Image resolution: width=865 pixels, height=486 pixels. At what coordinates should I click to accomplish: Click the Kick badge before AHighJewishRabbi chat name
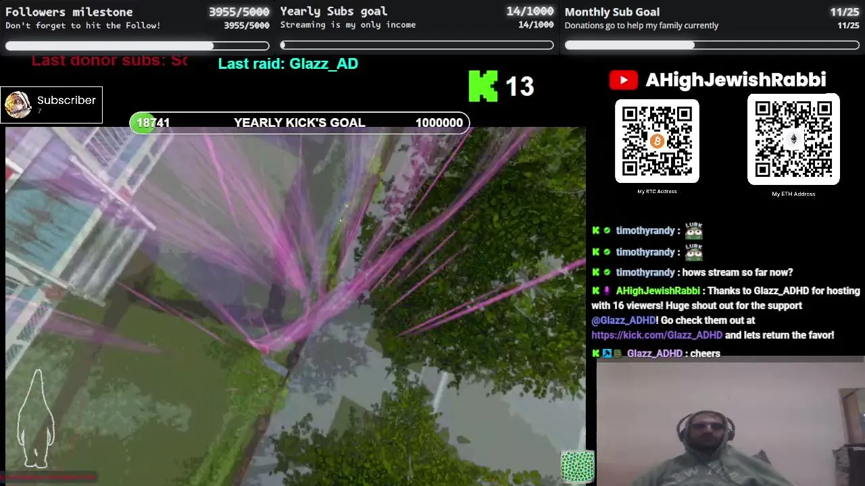(595, 291)
